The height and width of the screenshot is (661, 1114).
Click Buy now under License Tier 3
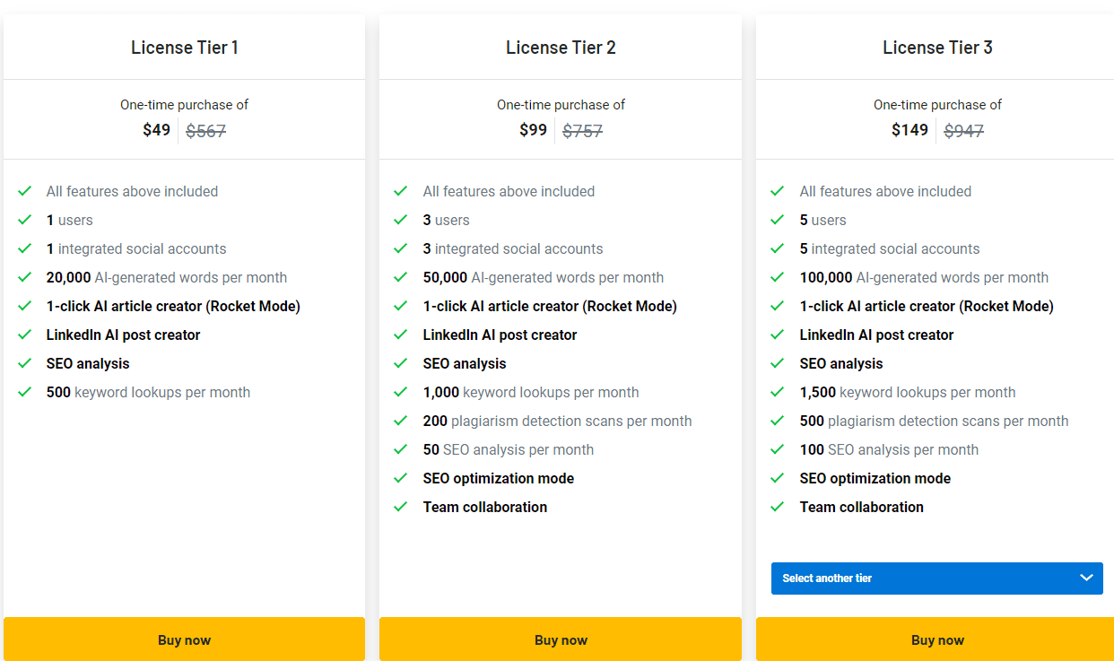coord(937,639)
